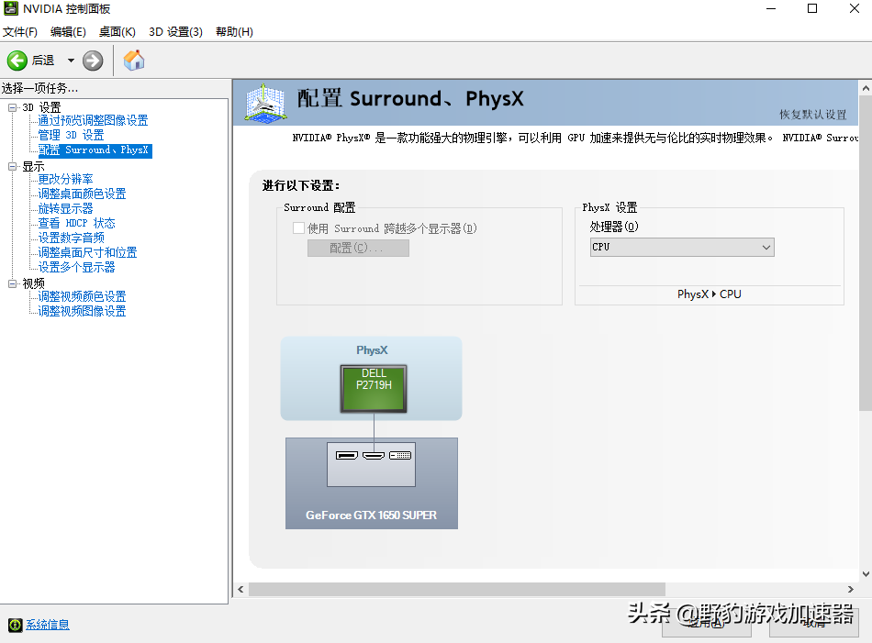The width and height of the screenshot is (872, 643).
Task: Open the 文件(F) menu
Action: click(20, 32)
